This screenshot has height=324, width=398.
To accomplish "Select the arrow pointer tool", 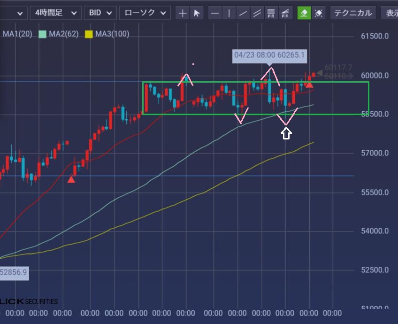I will pos(197,13).
